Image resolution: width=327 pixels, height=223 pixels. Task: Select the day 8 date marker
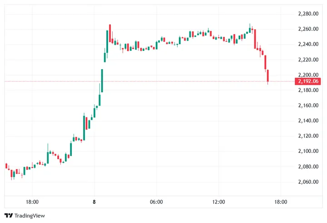pyautogui.click(x=94, y=202)
